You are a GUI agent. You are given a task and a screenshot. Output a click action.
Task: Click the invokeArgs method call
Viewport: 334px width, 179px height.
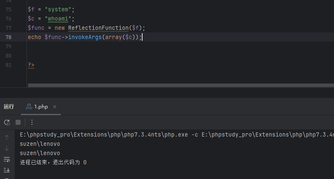(x=85, y=37)
